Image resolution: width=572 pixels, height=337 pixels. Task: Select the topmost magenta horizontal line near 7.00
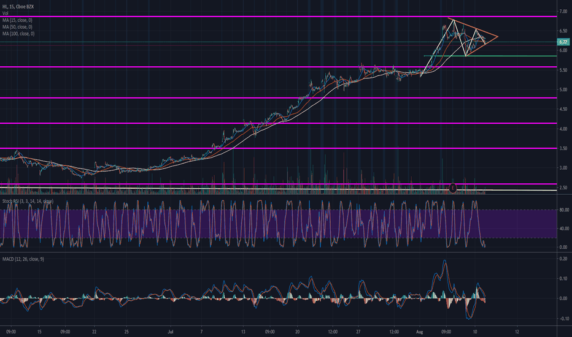[279, 17]
